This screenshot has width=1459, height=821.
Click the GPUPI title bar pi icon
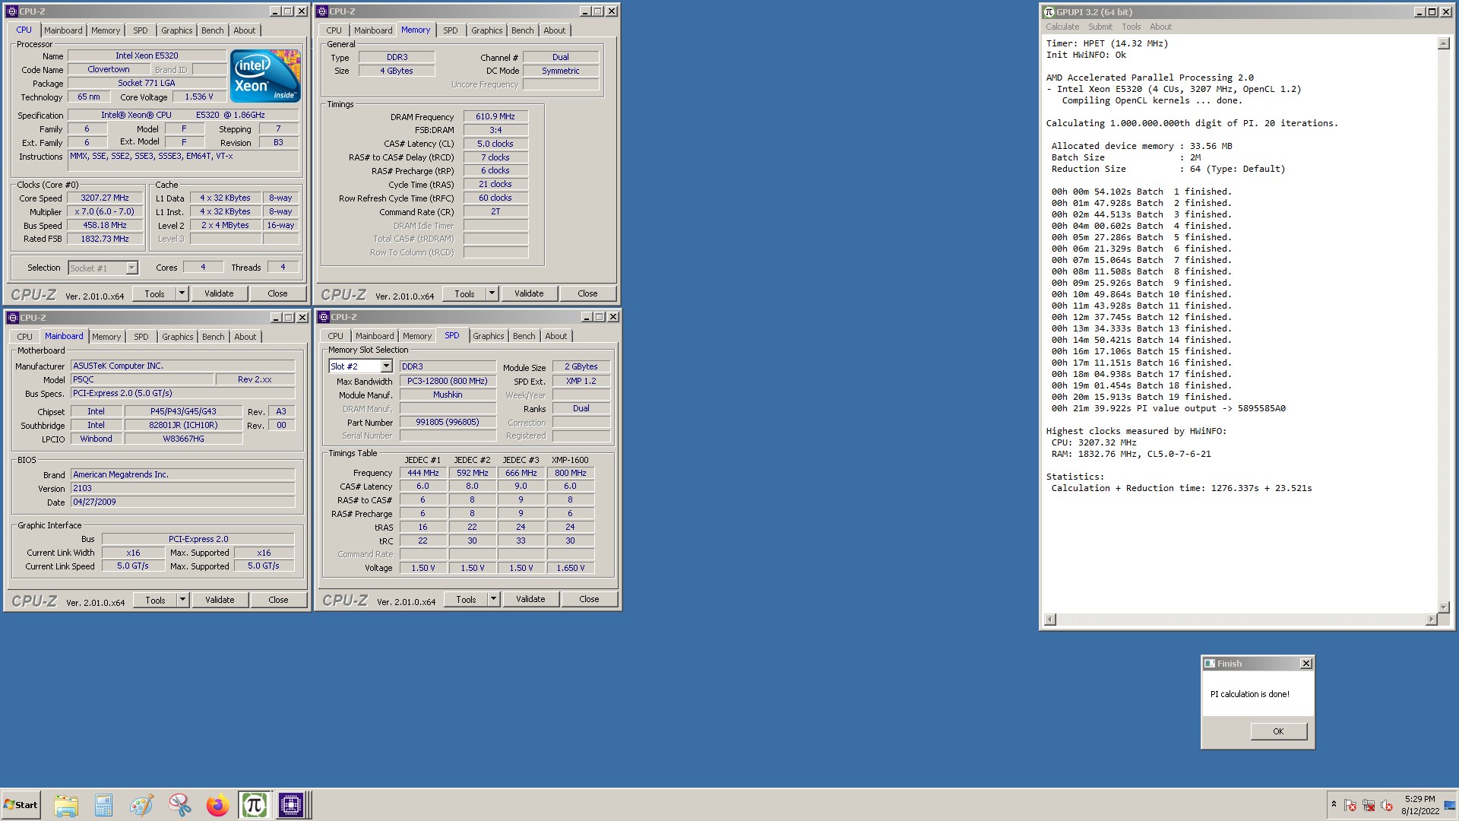[x=1049, y=11]
